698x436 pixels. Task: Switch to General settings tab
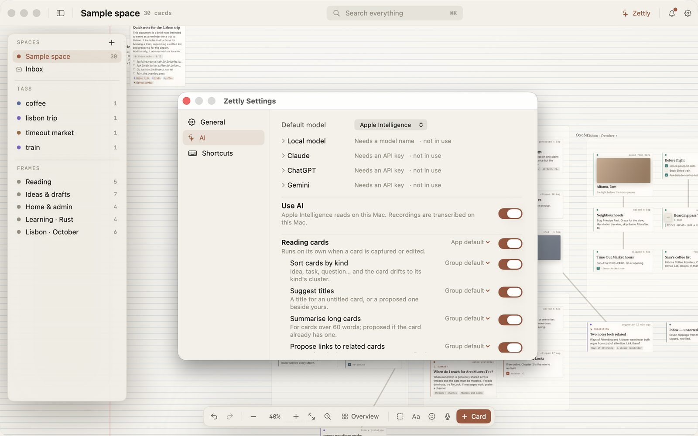pos(223,122)
